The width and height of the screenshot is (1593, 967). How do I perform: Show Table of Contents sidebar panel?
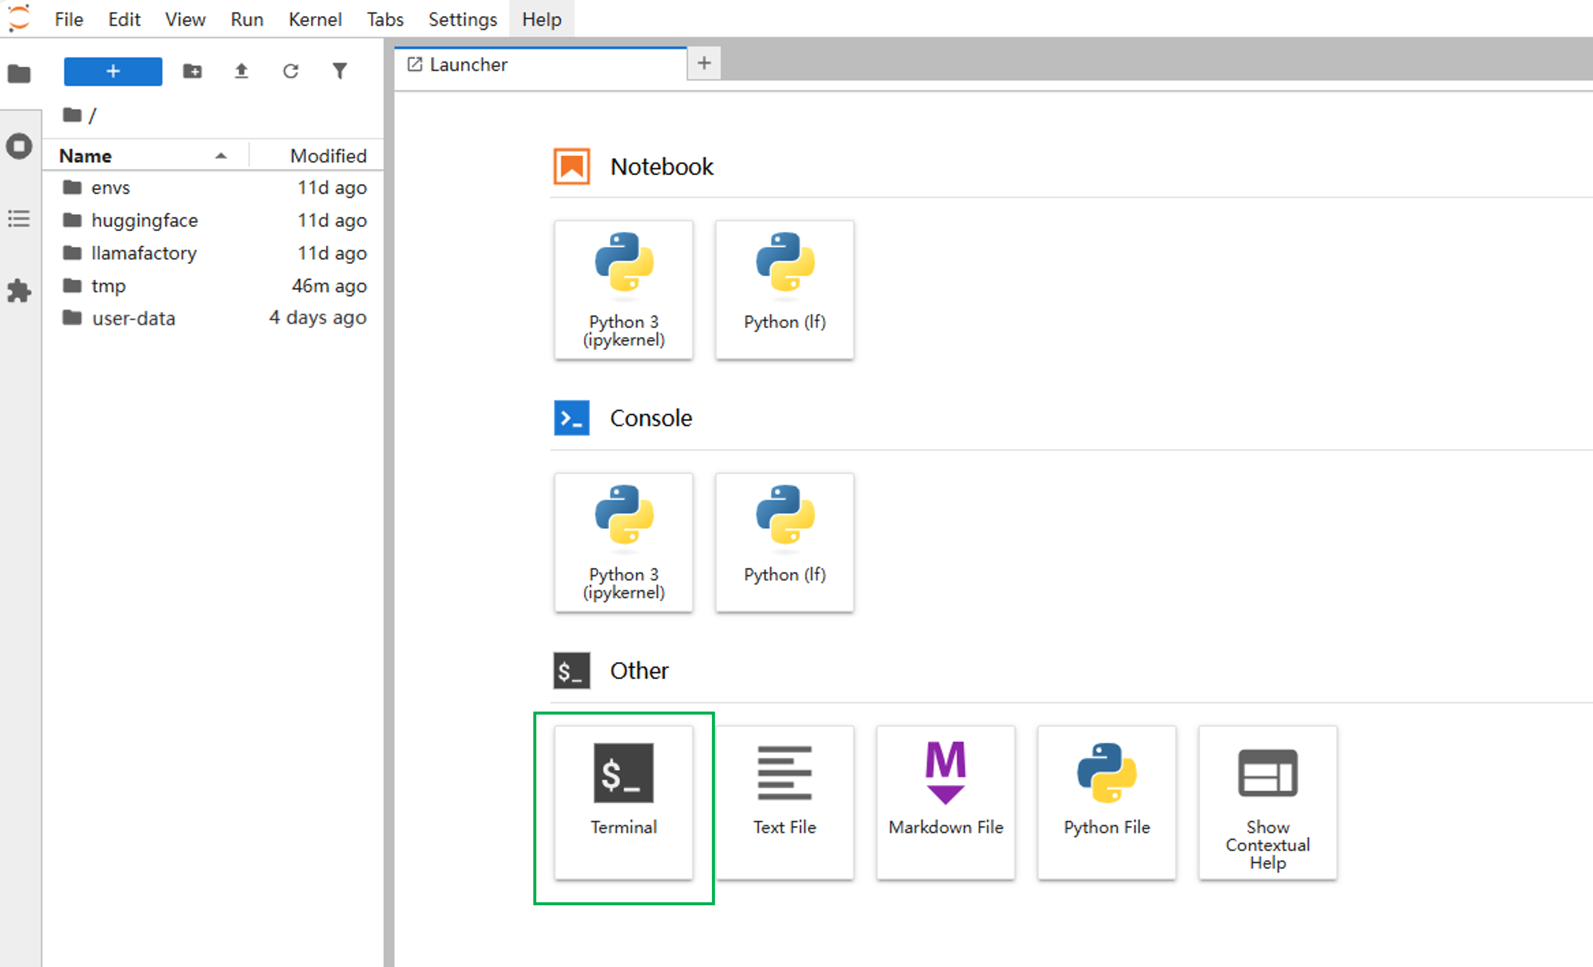19,218
